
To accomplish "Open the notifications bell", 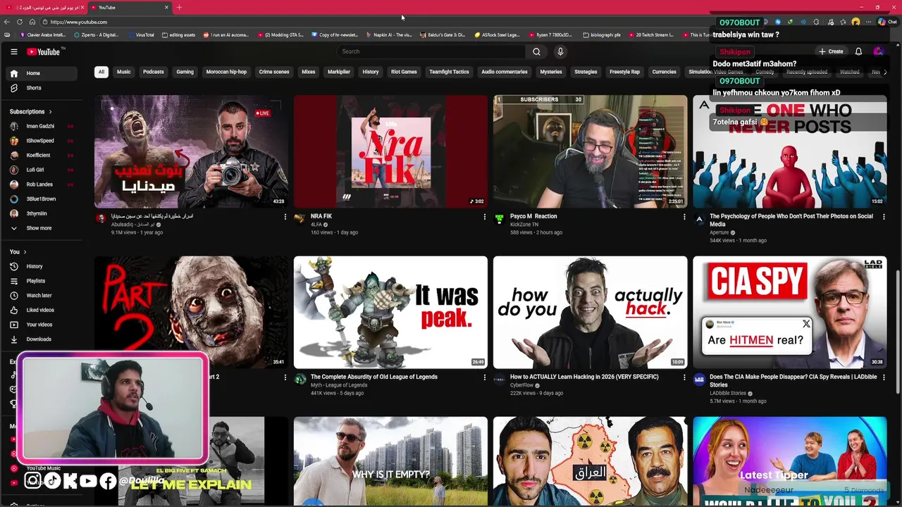I will (x=858, y=51).
